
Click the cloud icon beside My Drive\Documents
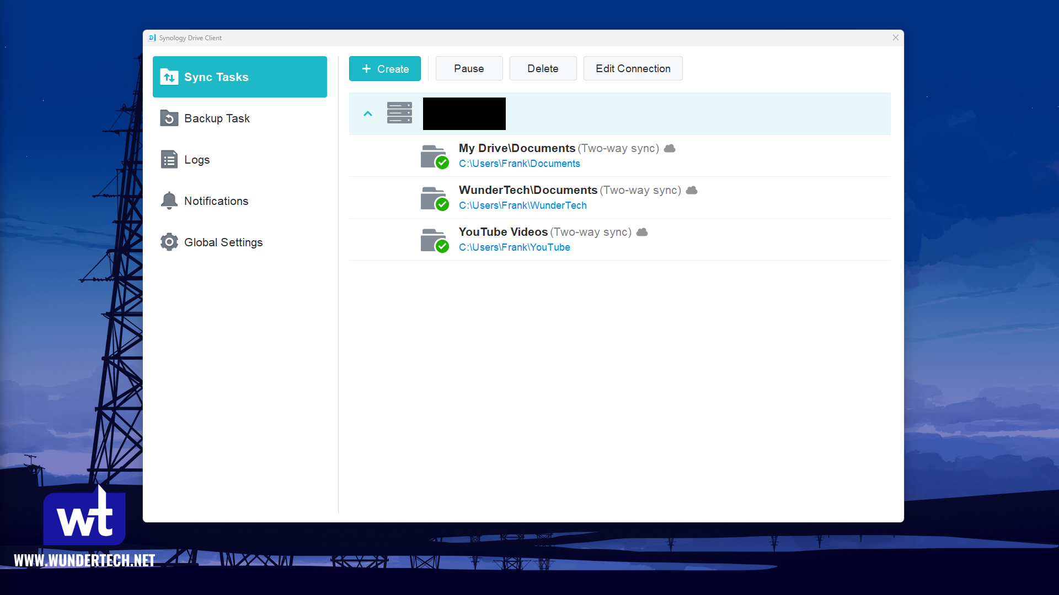pos(670,148)
